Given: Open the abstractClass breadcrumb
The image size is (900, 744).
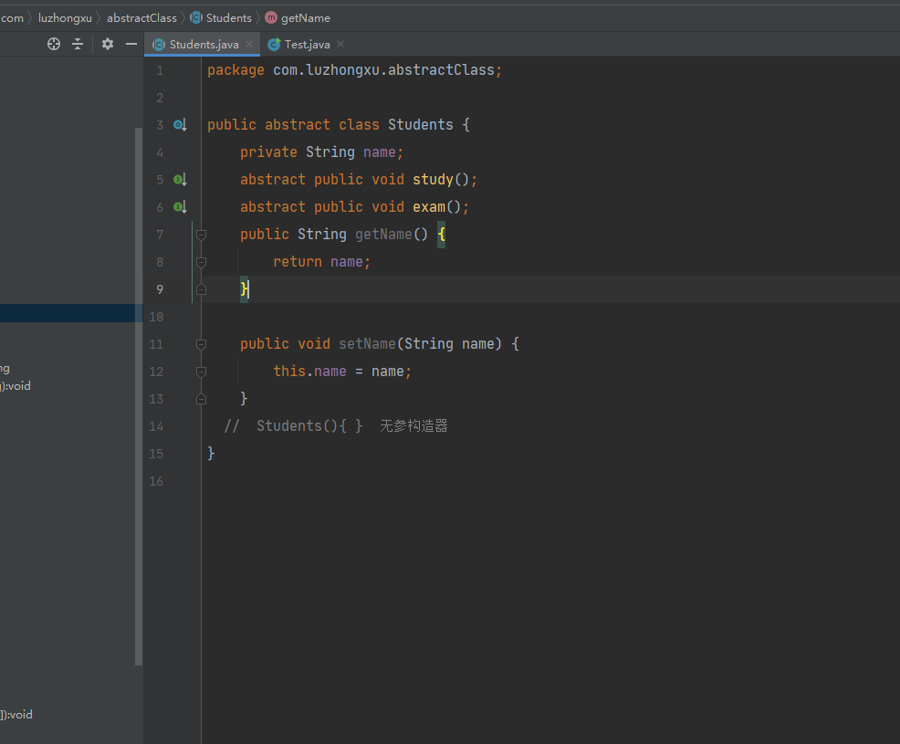Looking at the screenshot, I should pos(141,17).
